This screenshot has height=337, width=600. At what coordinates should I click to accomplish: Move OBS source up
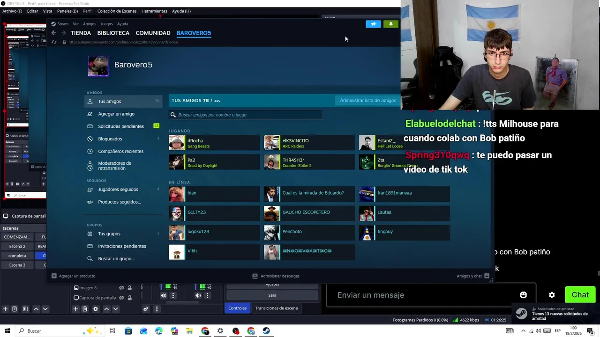click(x=106, y=309)
